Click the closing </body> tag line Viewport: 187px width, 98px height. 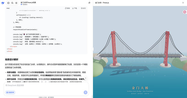coord(9,49)
